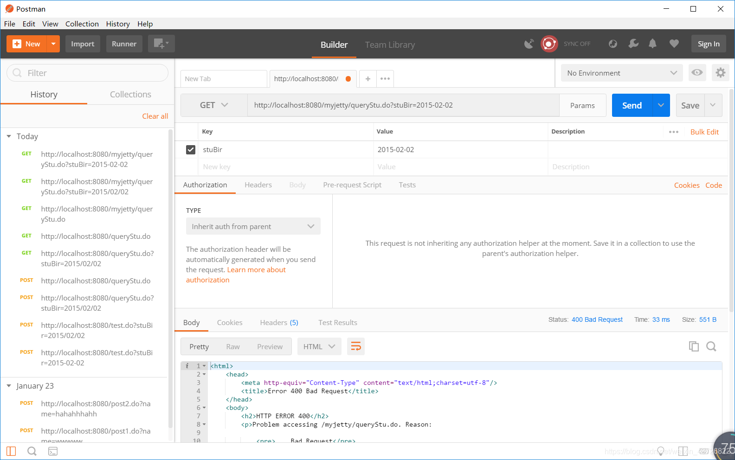Click the Code link
The height and width of the screenshot is (460, 735).
[714, 185]
